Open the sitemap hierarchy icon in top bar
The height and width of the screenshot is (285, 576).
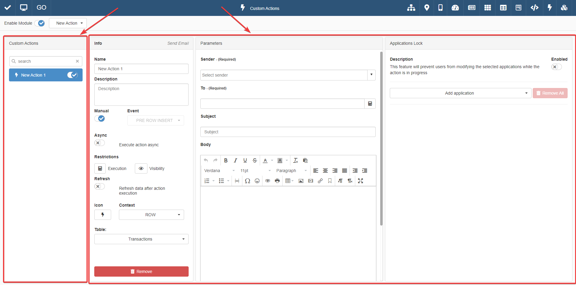point(411,8)
